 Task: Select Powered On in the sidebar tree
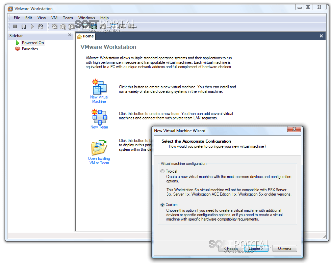pos(33,43)
